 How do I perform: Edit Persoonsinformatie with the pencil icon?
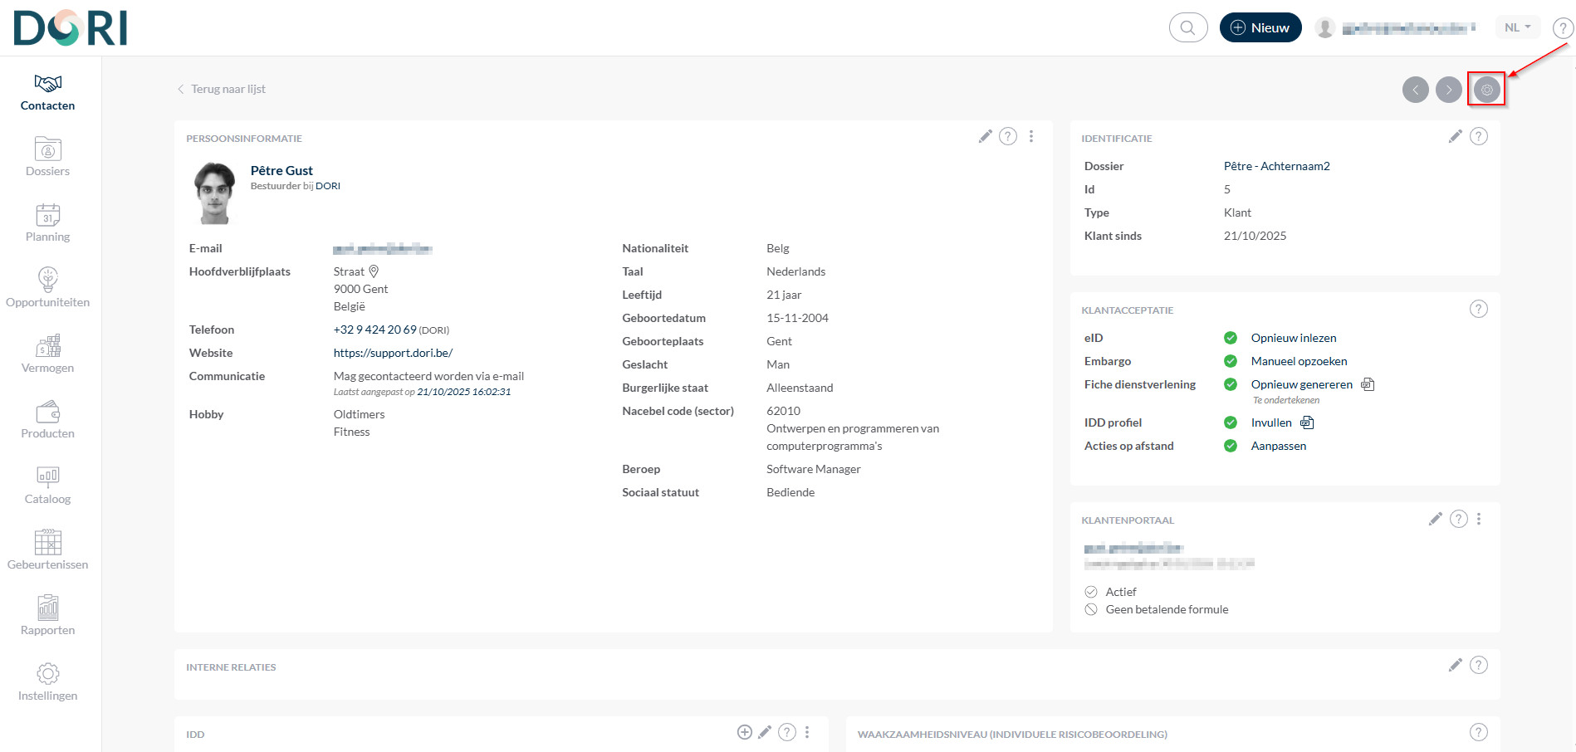point(985,137)
